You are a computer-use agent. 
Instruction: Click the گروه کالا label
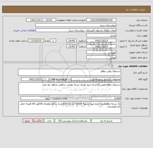[143, 79]
